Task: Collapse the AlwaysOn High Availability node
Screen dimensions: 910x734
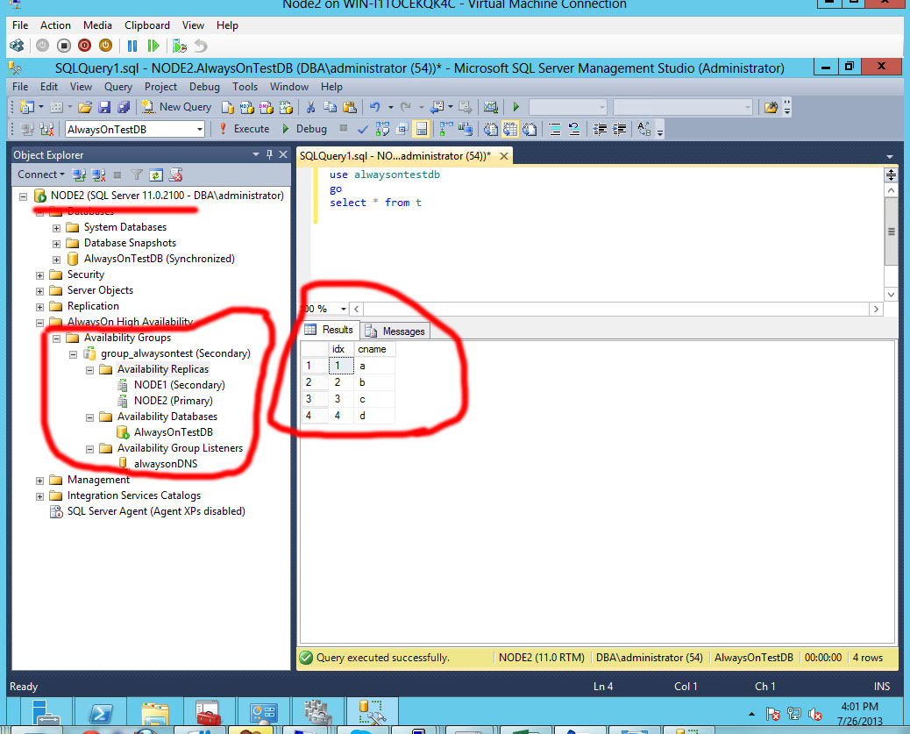Action: [x=39, y=321]
